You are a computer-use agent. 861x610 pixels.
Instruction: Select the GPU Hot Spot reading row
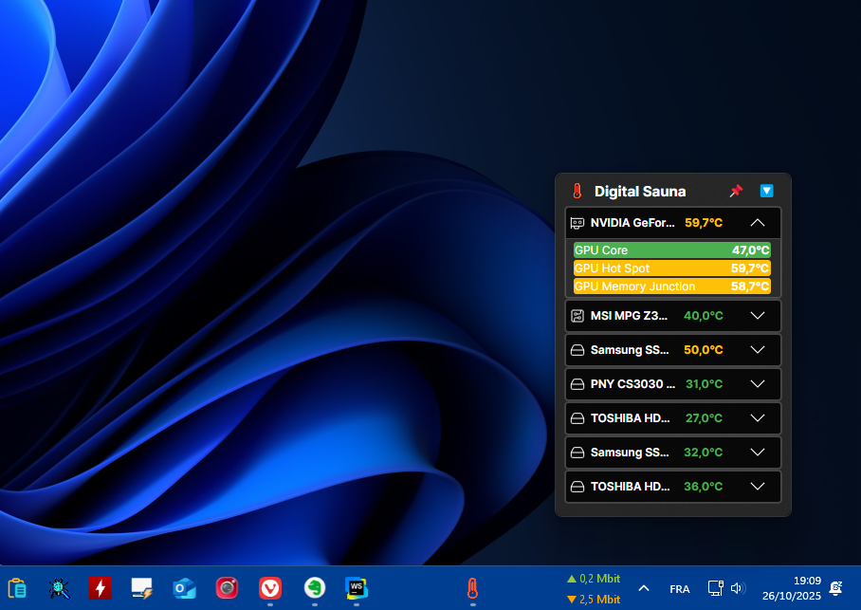671,268
